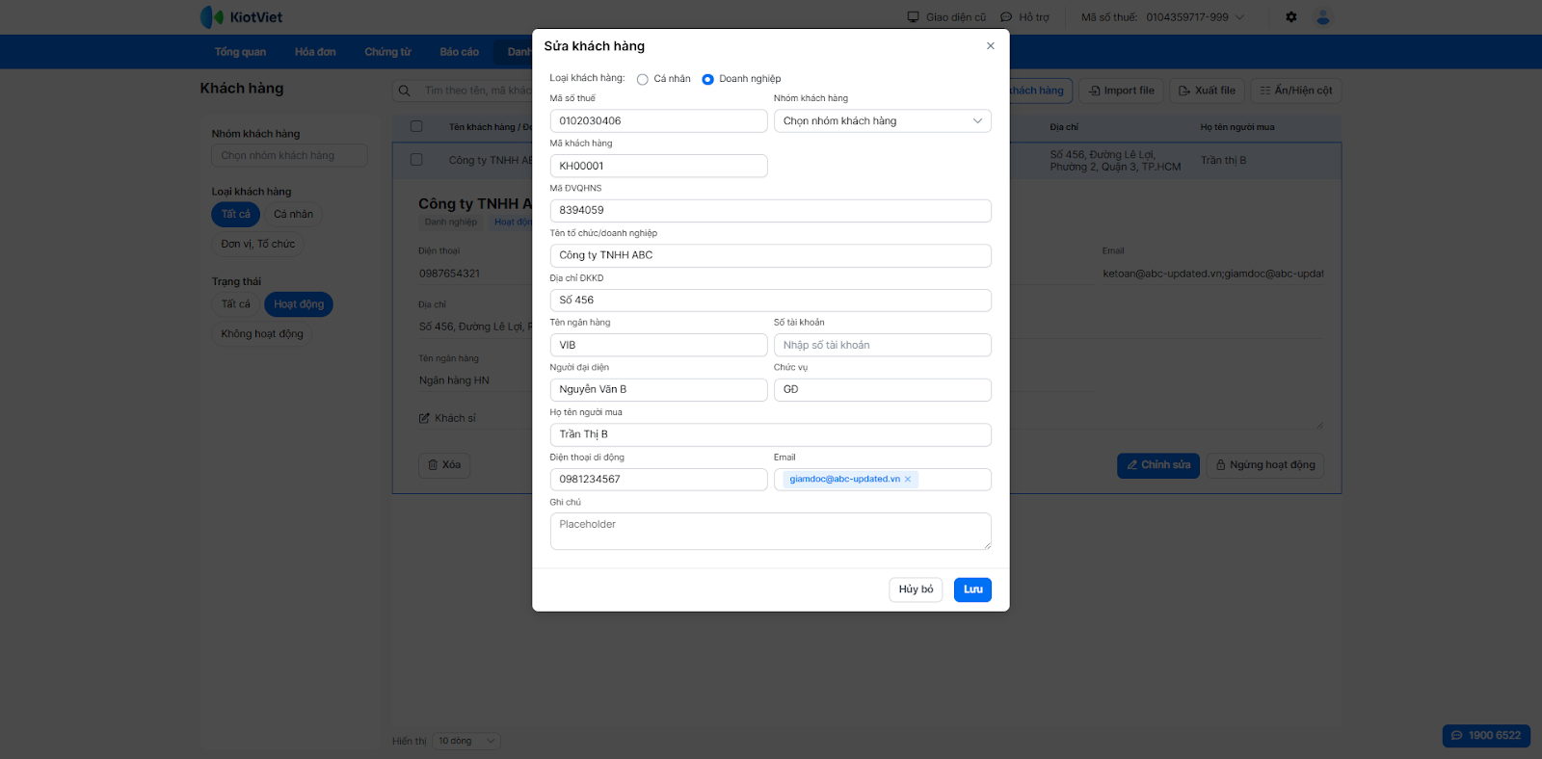1542x759 pixels.
Task: Click the Trần thị B table cell
Action: tap(1223, 161)
